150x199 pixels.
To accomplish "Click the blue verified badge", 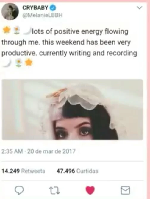I will (x=53, y=8).
